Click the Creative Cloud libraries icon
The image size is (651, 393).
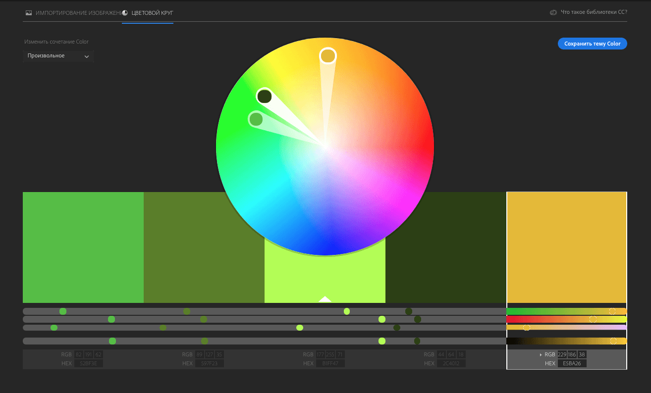coord(553,12)
